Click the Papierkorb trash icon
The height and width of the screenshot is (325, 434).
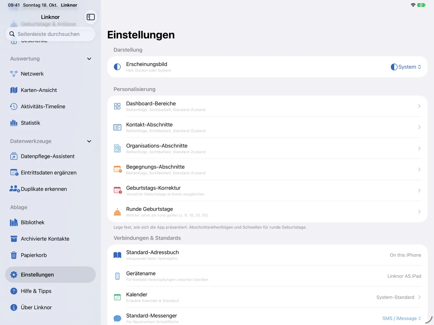(x=14, y=255)
